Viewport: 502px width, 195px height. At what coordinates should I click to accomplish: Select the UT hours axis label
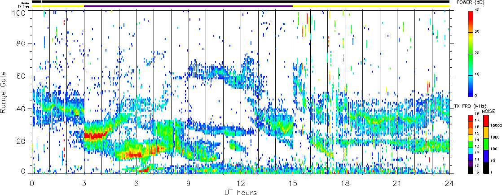pos(241,192)
